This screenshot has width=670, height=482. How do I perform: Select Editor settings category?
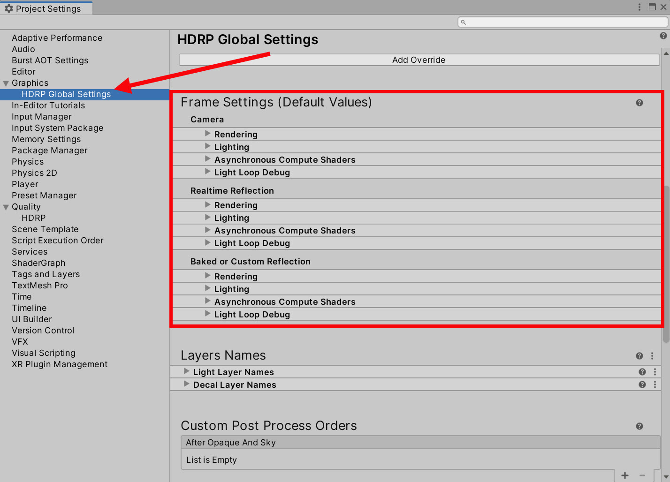[x=23, y=72]
